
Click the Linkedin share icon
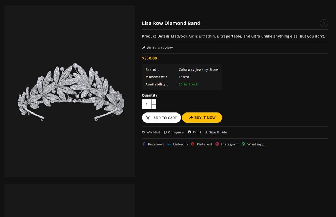169,144
